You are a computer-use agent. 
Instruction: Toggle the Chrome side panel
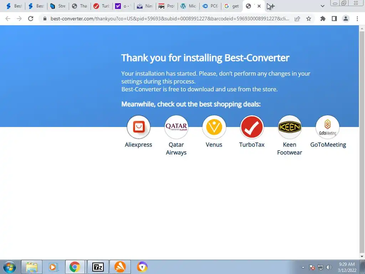334,19
